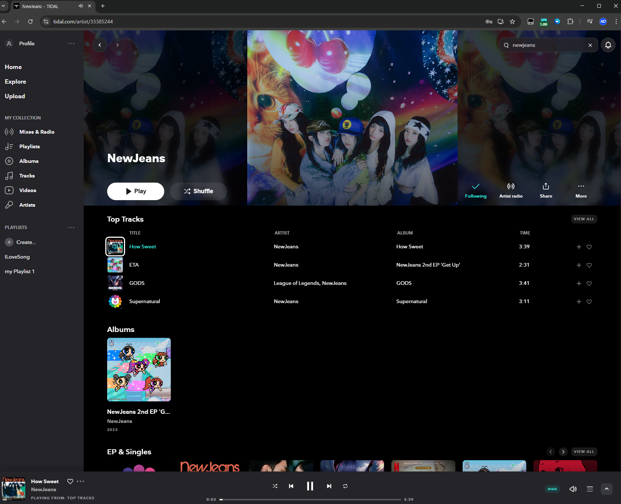The width and height of the screenshot is (621, 504).
Task: Open Tracks in My Collection
Action: (x=27, y=176)
